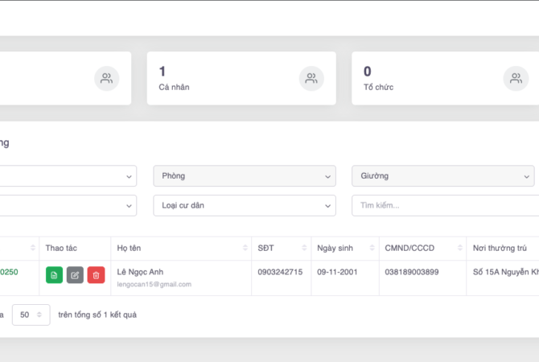The height and width of the screenshot is (362, 539).
Task: Click the people icon on Cá nhân card
Action: click(x=311, y=78)
